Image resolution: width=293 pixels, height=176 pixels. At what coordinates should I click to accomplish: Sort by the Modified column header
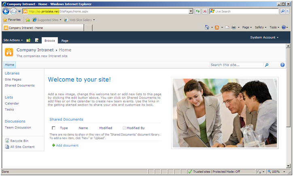pos(106,128)
